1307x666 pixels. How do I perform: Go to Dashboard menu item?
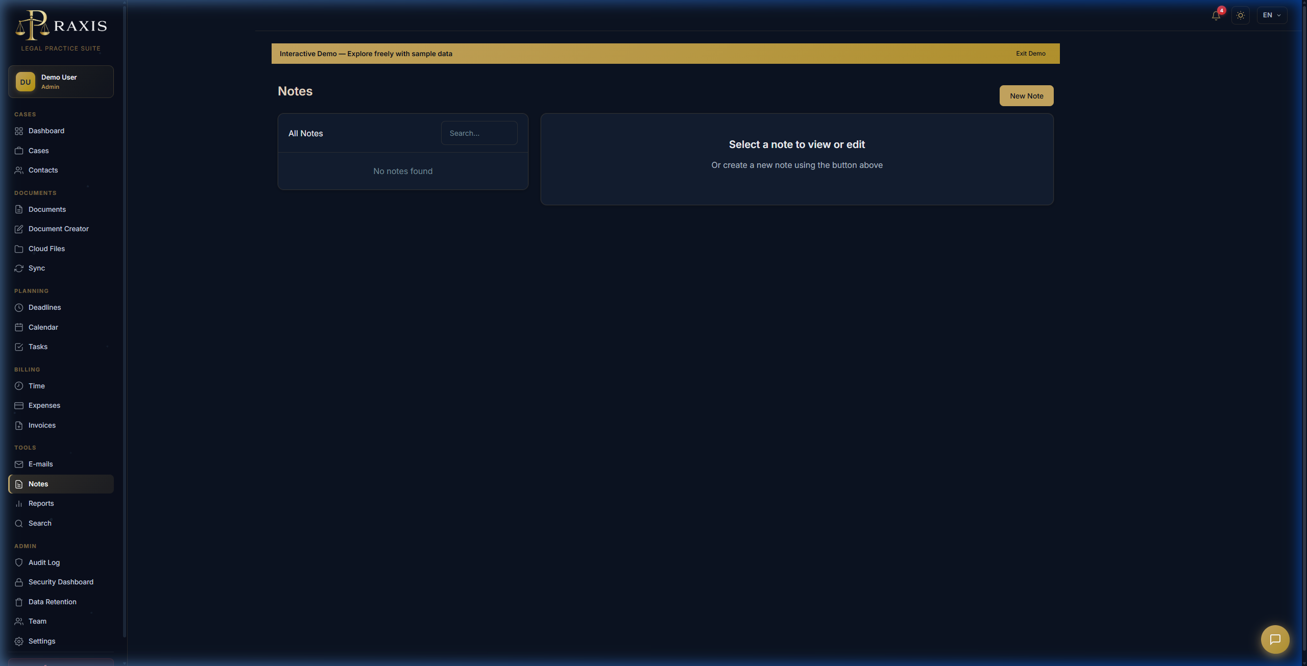click(x=61, y=131)
